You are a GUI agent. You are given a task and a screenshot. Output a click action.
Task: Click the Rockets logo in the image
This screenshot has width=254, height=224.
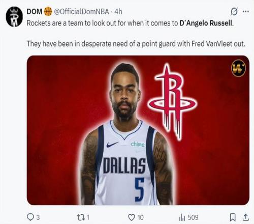(x=172, y=102)
